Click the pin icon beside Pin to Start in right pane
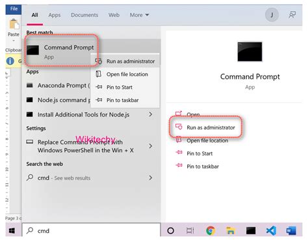This screenshot has height=242, width=308. [179, 152]
